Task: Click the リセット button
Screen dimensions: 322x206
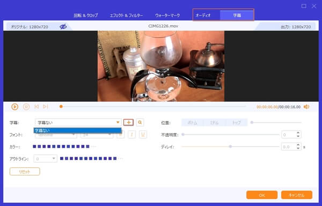Action: (25, 172)
